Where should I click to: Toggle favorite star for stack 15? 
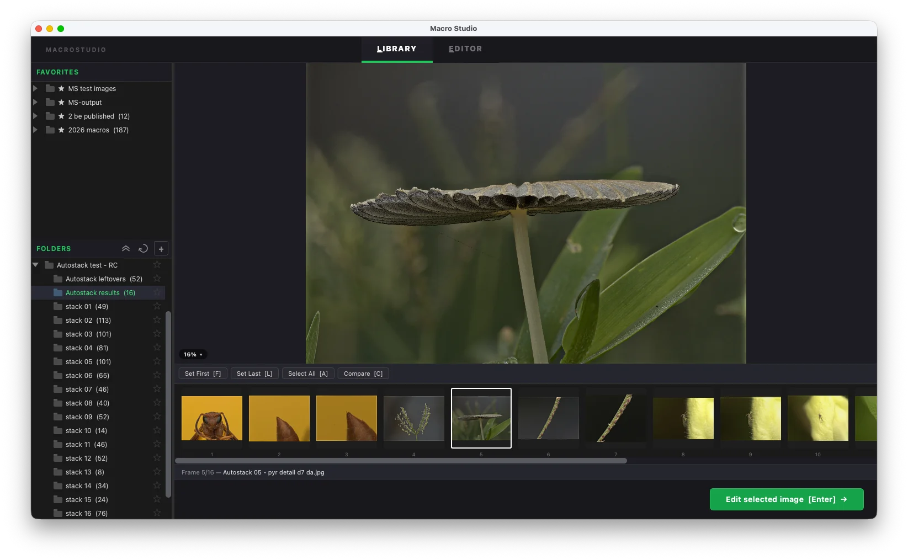click(x=157, y=499)
